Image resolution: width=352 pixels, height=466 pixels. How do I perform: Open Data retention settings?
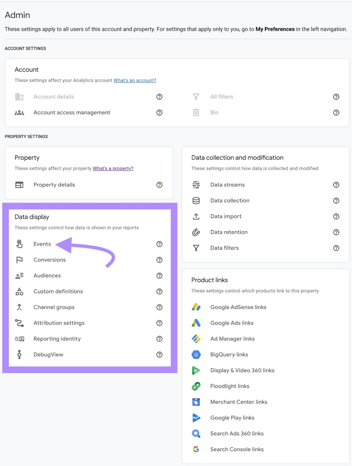(229, 232)
